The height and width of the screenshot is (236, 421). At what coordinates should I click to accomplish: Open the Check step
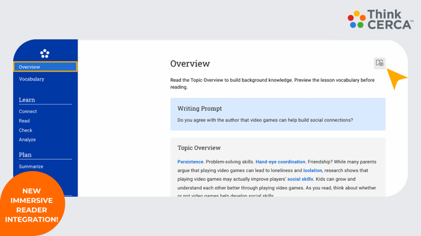point(25,130)
